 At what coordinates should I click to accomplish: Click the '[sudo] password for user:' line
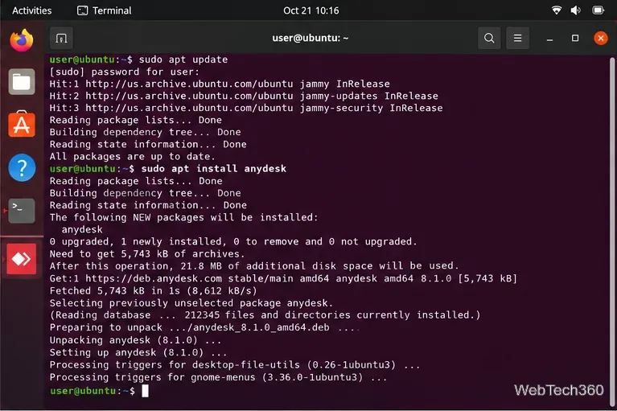point(125,72)
